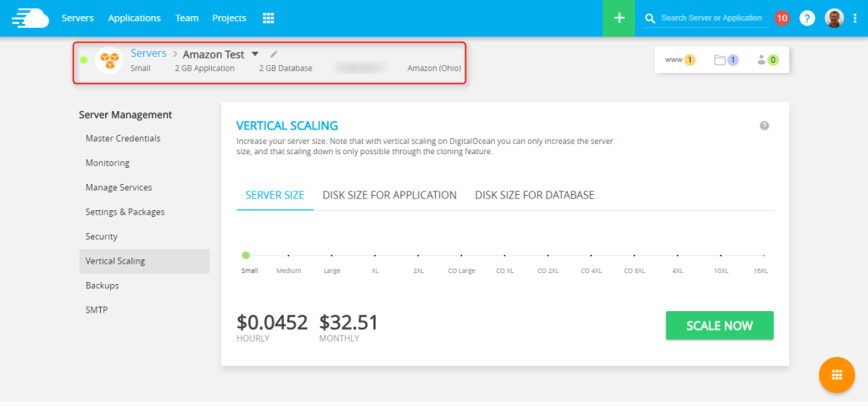Open the three-dot menu beside avatar
The height and width of the screenshot is (406, 868).
[x=854, y=18]
